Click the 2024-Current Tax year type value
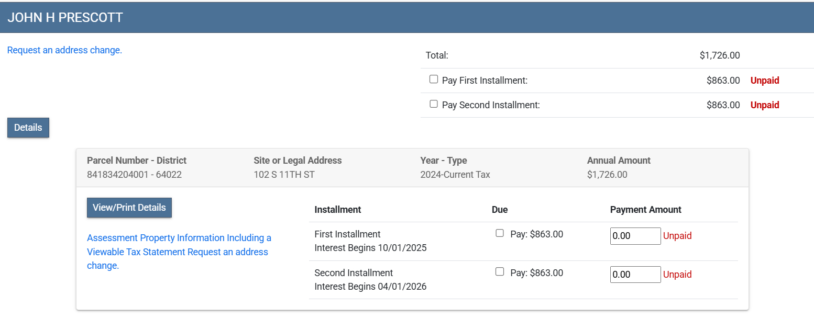814x319 pixels. coord(455,175)
